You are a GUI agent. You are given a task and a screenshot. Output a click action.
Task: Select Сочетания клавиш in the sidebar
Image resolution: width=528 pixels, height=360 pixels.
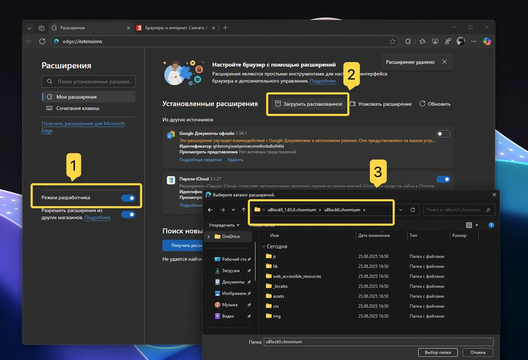tap(77, 108)
